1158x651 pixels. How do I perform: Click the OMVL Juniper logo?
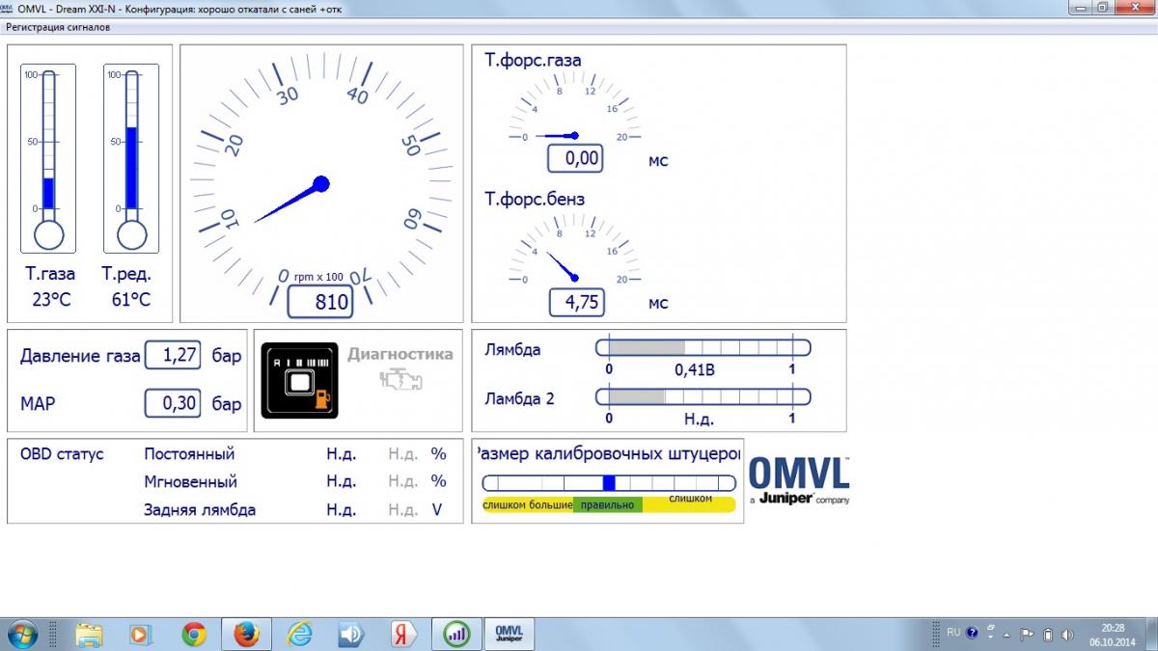(x=799, y=479)
